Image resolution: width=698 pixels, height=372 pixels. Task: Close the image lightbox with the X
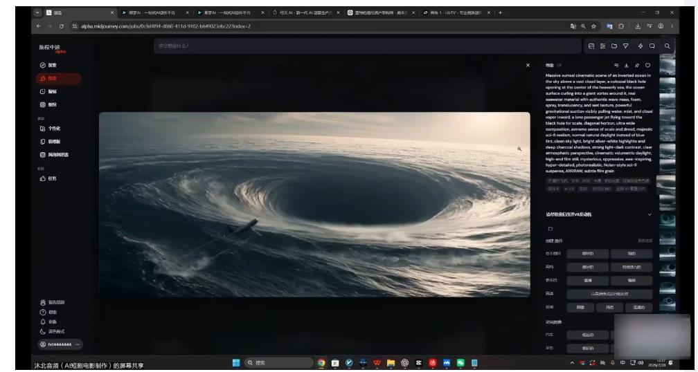pos(528,65)
